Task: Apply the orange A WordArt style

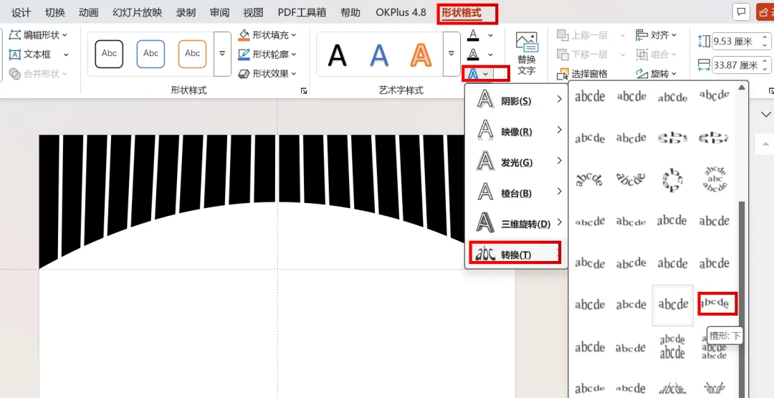Action: (421, 55)
